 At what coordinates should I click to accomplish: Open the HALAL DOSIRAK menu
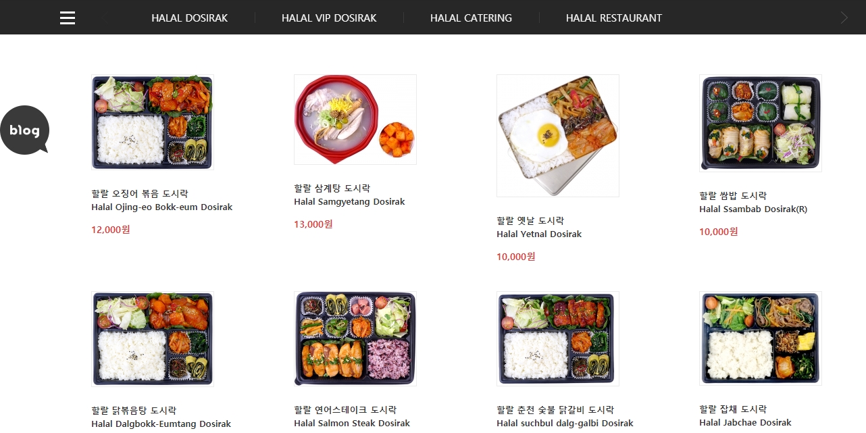[x=190, y=18]
